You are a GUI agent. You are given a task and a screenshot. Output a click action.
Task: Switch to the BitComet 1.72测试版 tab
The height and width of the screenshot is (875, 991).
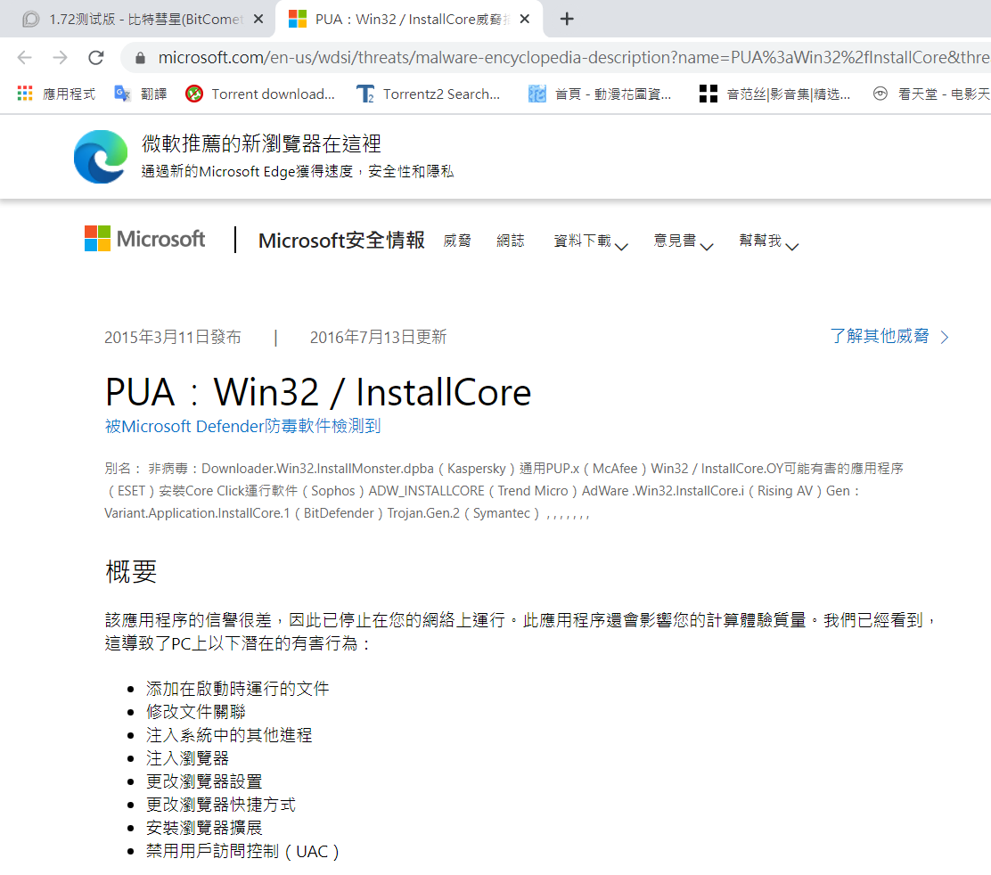pyautogui.click(x=138, y=19)
